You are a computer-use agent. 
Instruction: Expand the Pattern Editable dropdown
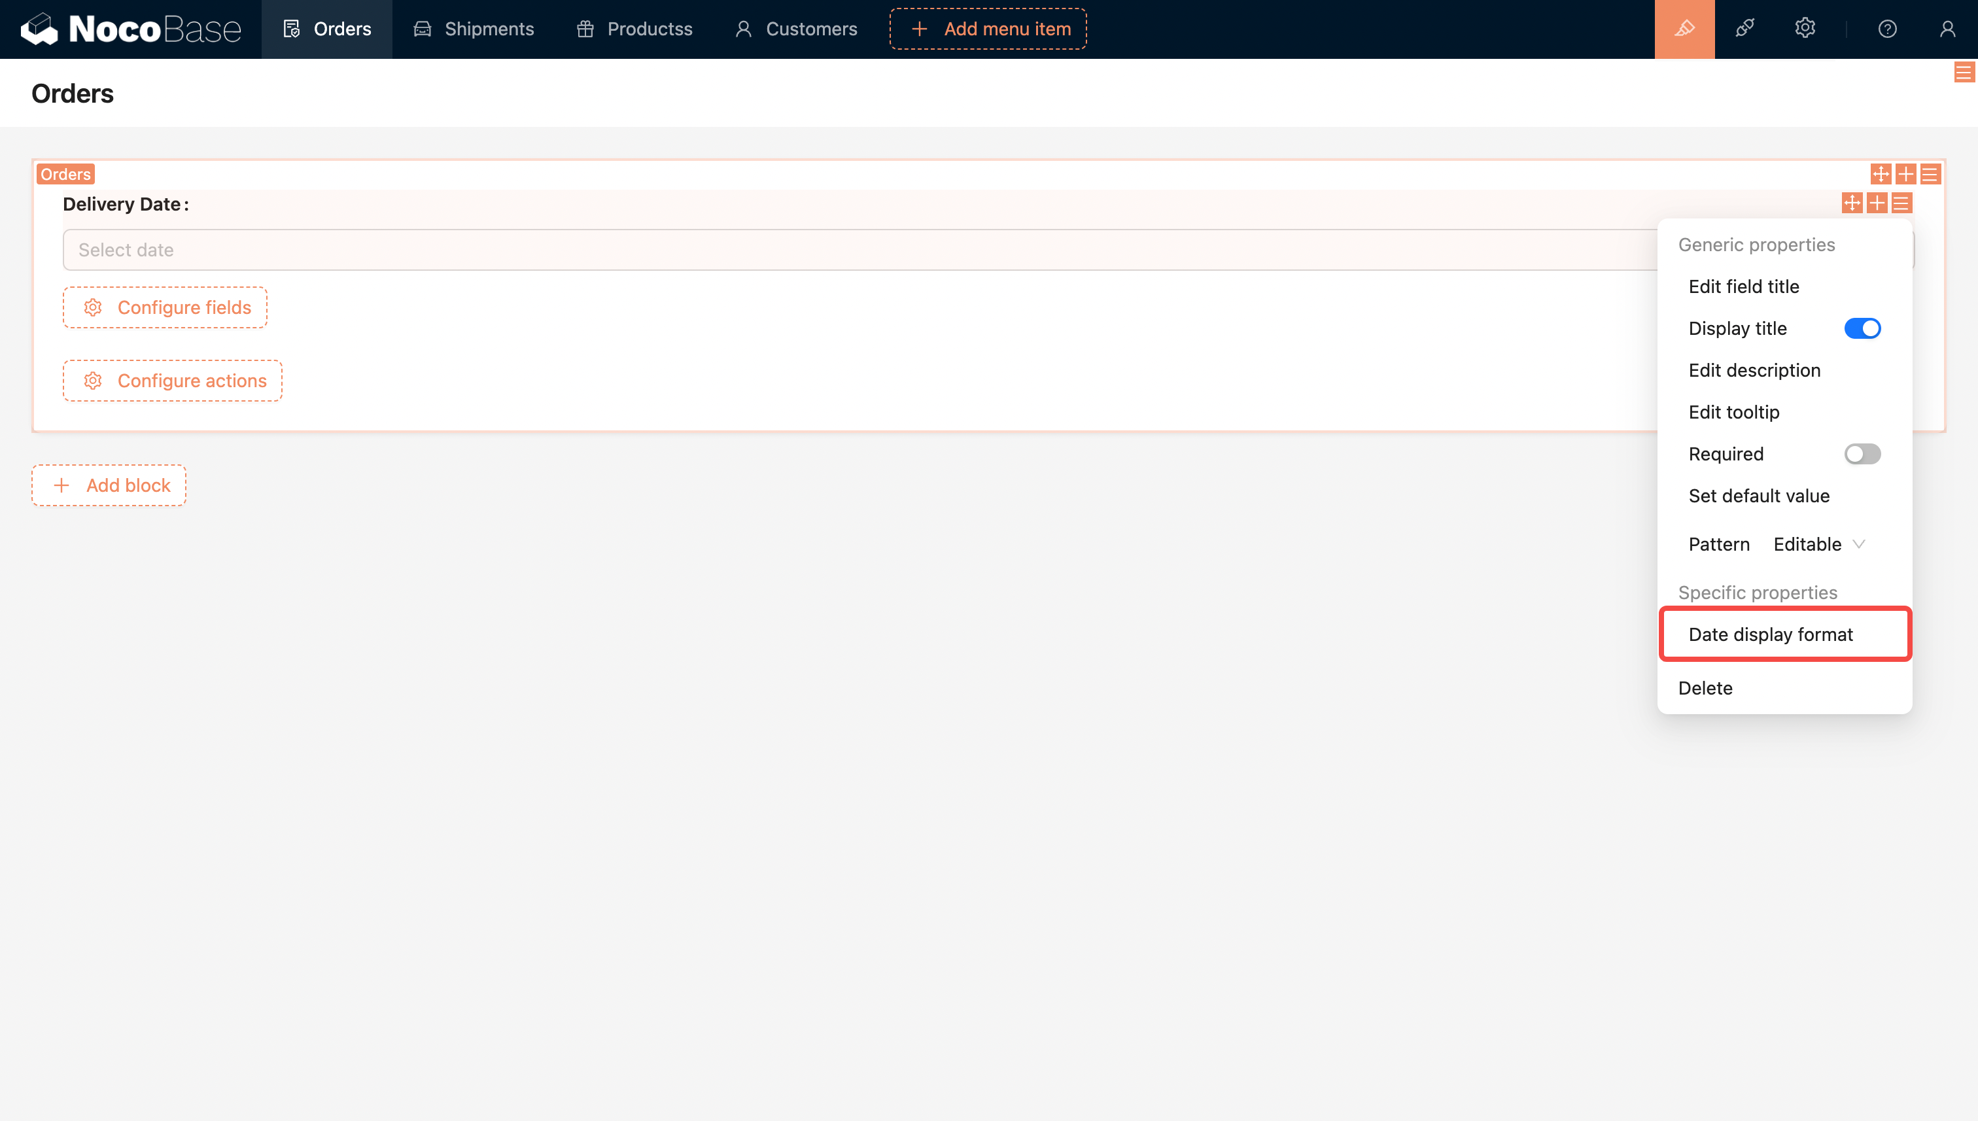point(1818,544)
